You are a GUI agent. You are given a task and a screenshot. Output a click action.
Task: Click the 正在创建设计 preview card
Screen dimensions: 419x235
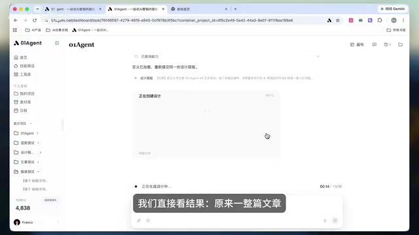[207, 124]
